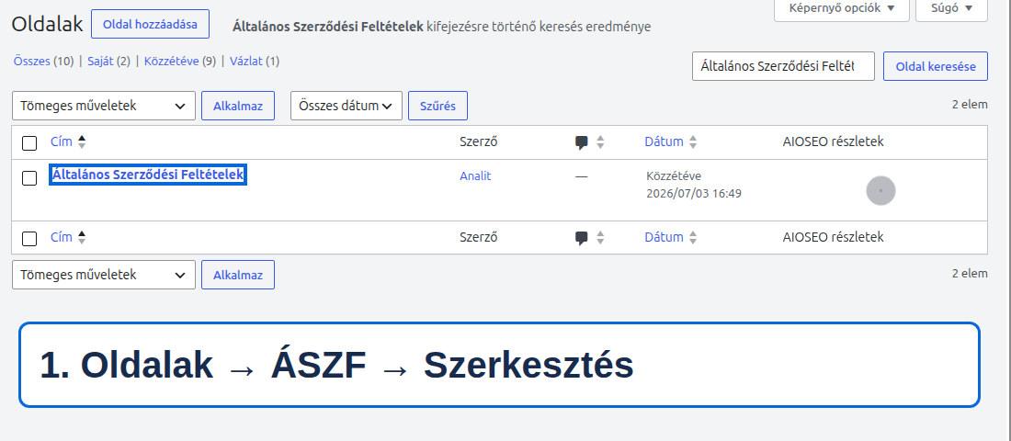Sort arrows next to footer Cím
The image size is (1011, 441).
pyautogui.click(x=82, y=237)
